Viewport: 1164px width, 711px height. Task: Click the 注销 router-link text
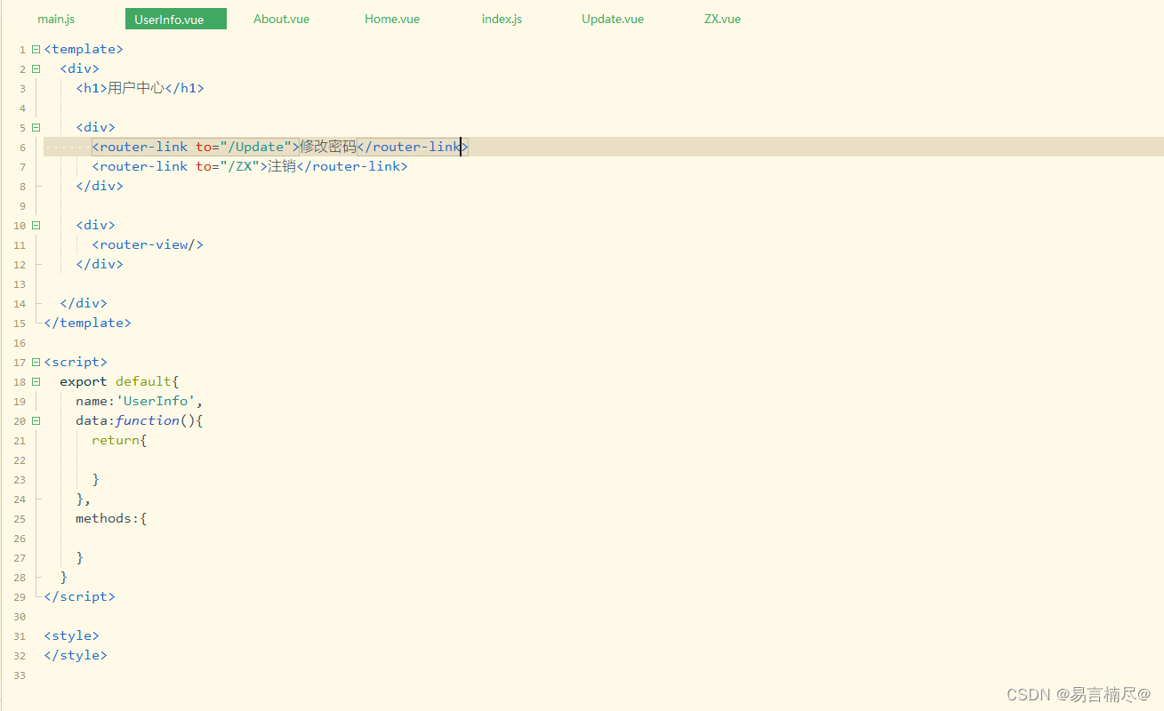(281, 166)
